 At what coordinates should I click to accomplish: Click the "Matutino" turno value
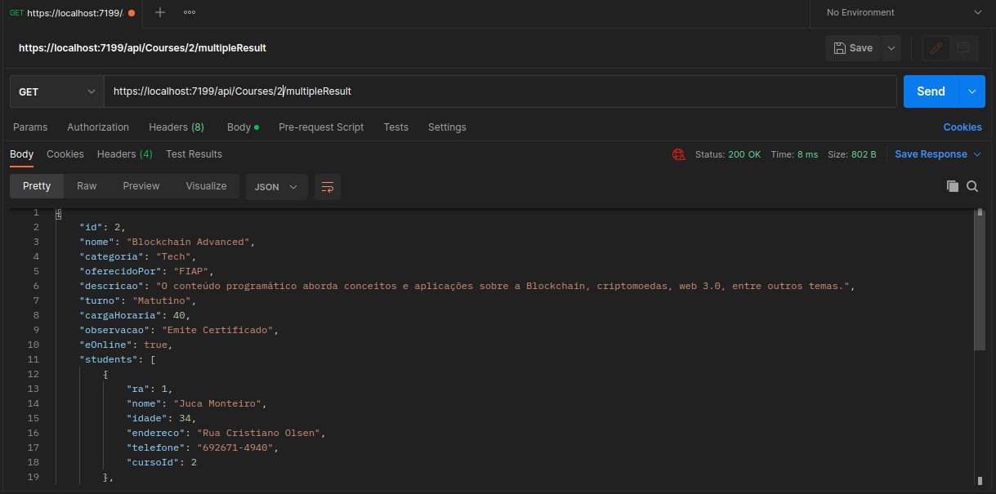[162, 300]
